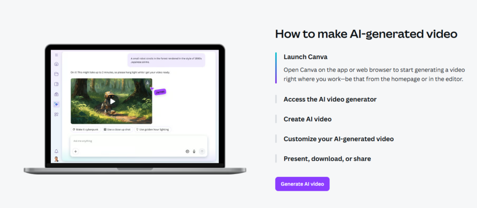The image size is (477, 208).
Task: Start voice input with microphone icon
Action: click(x=194, y=151)
